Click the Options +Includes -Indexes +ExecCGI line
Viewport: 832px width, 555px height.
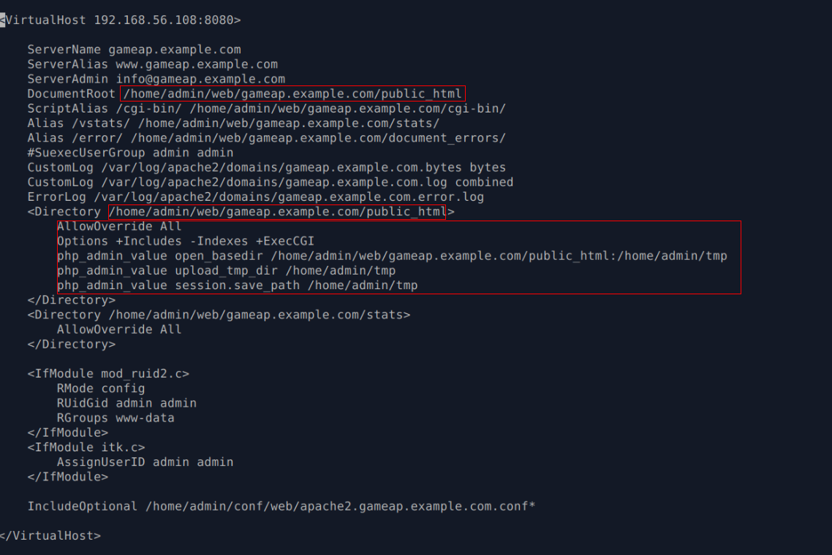[x=186, y=241]
